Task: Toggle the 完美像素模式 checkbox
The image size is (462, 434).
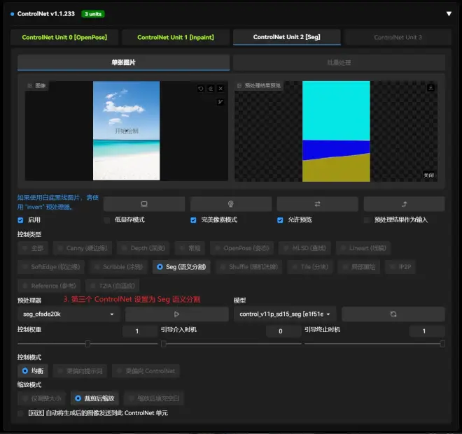Action: [194, 220]
